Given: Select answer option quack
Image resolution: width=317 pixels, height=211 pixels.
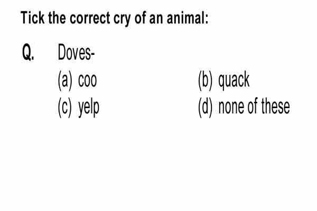Looking at the screenshot, I should (x=234, y=81).
